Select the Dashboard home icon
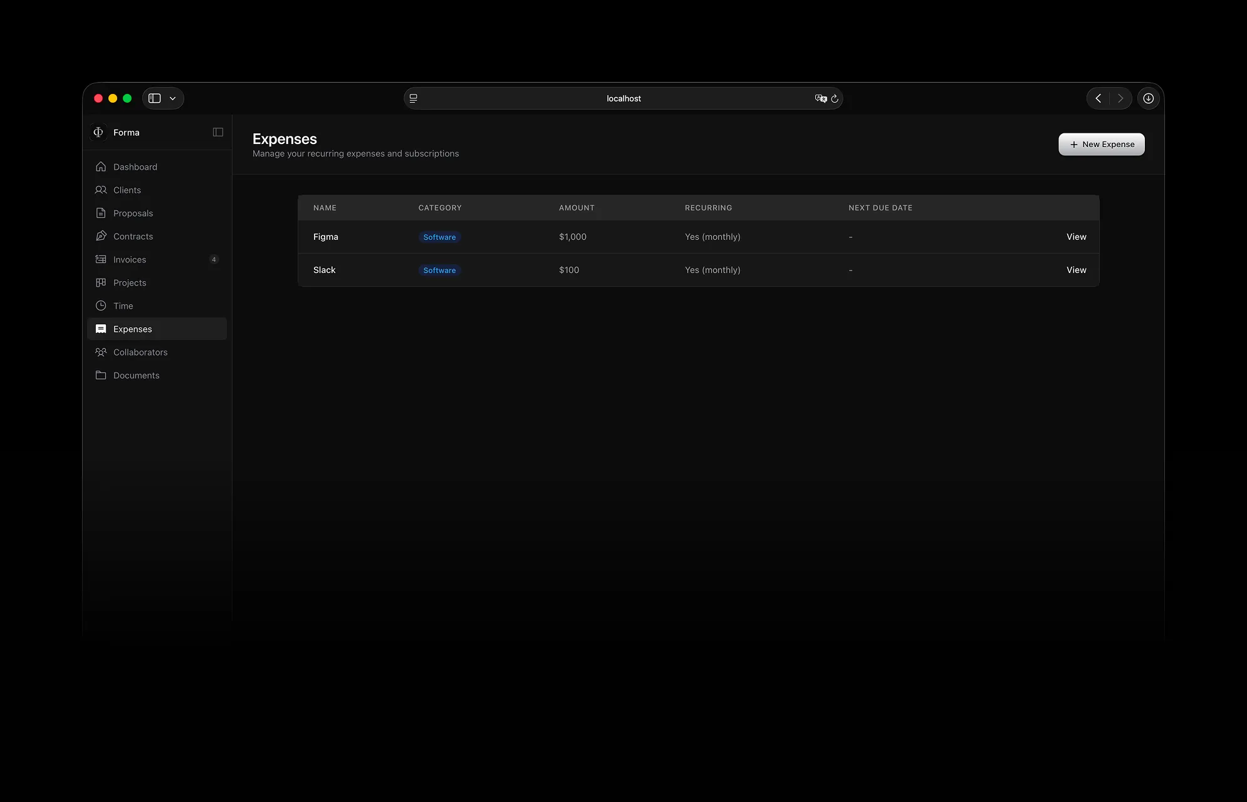1247x802 pixels. click(x=101, y=167)
